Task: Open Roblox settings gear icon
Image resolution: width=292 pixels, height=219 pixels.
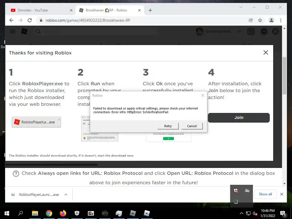Action: [275, 31]
